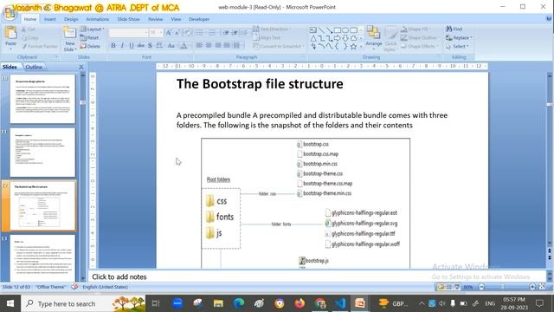
Task: Expand the shapes gallery More arrow
Action: point(361,46)
